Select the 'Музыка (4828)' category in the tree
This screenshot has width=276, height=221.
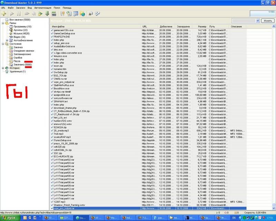pos(21,33)
